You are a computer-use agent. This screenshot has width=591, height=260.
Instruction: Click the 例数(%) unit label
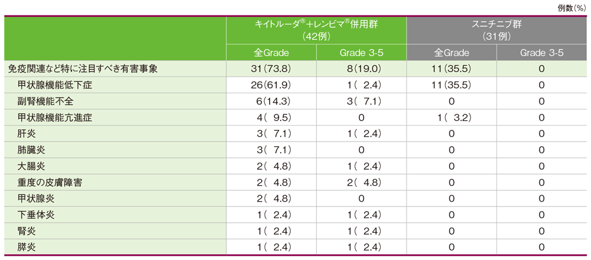pyautogui.click(x=572, y=8)
